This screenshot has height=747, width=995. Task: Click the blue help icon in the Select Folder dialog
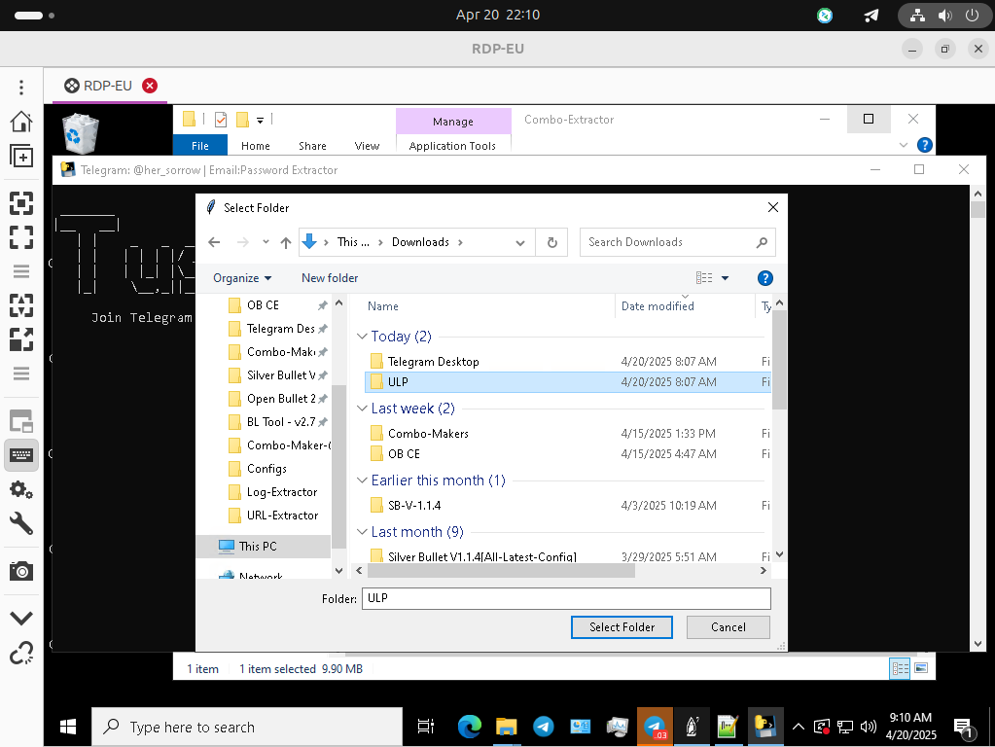[764, 278]
